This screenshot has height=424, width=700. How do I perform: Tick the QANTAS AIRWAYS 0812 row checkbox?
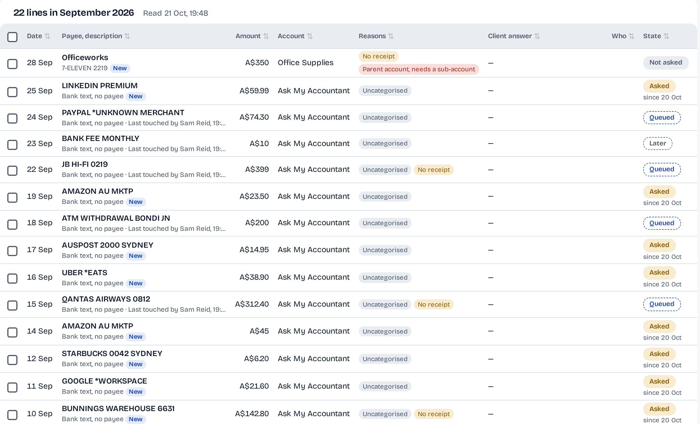[x=12, y=306]
